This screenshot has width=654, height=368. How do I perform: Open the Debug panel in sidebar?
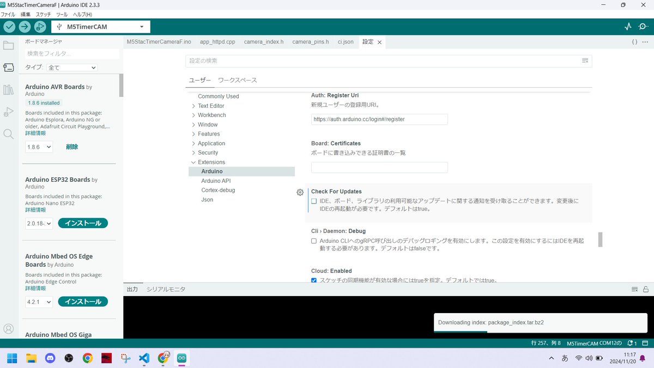point(9,112)
